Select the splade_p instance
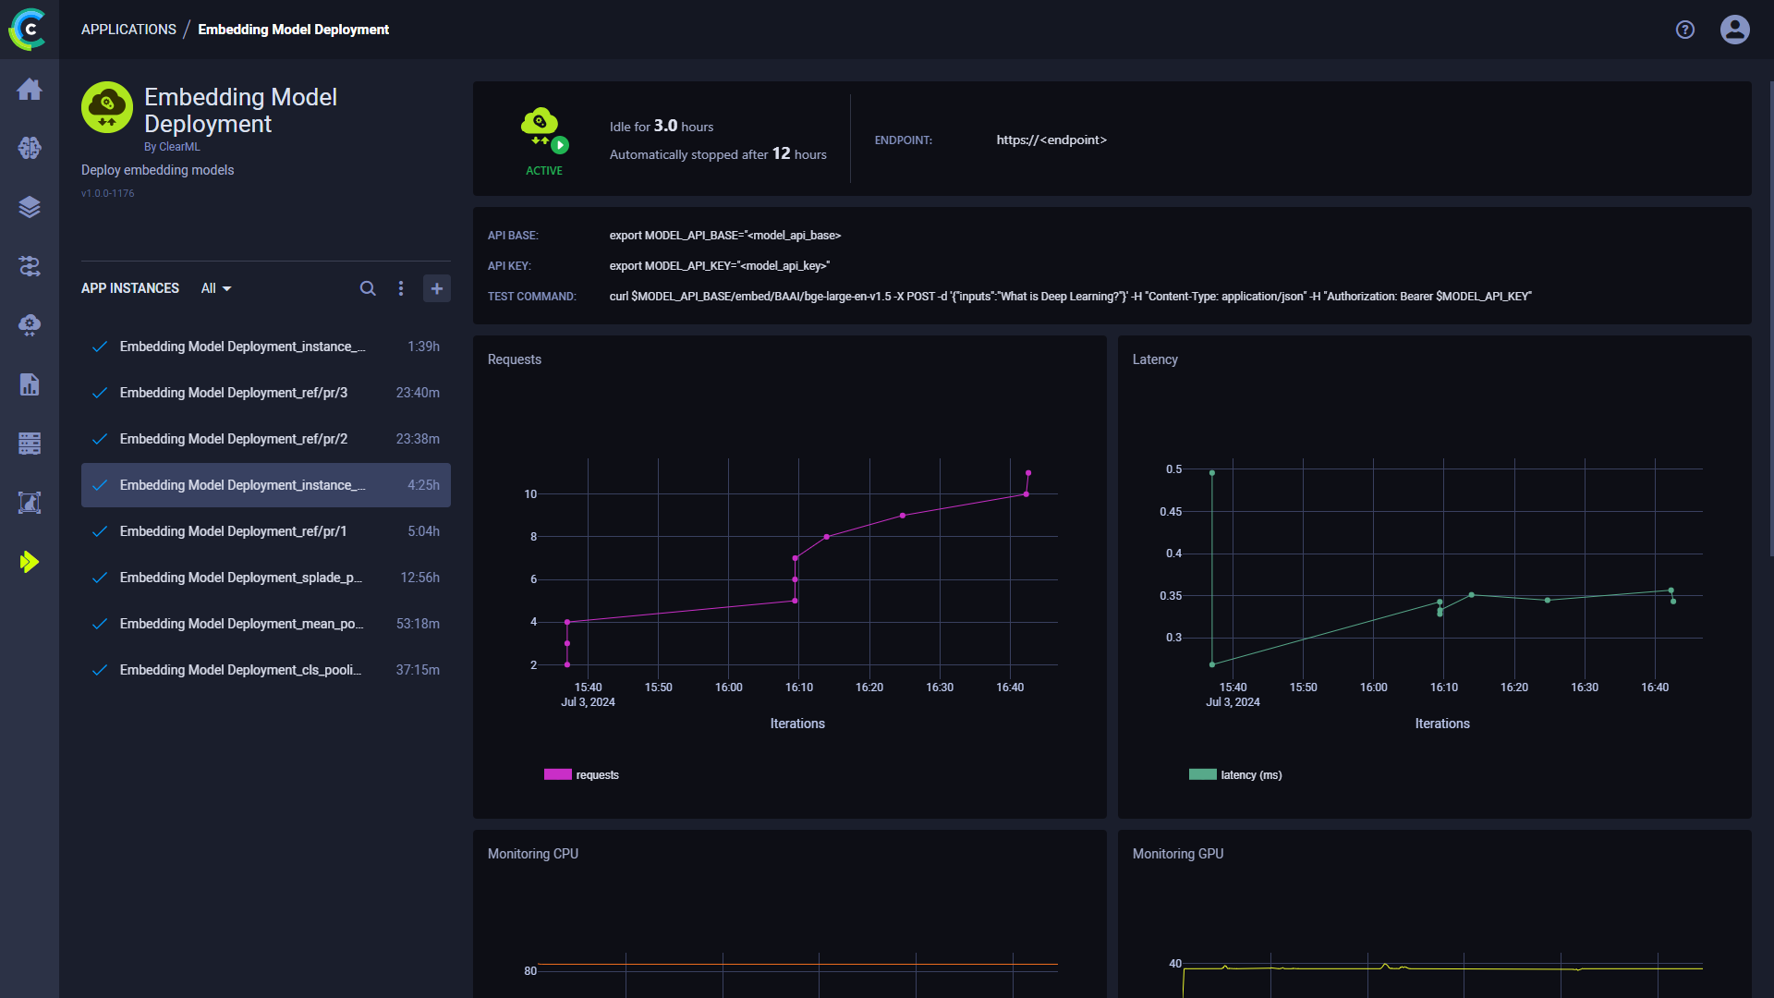Viewport: 1774px width, 998px height. pyautogui.click(x=266, y=578)
